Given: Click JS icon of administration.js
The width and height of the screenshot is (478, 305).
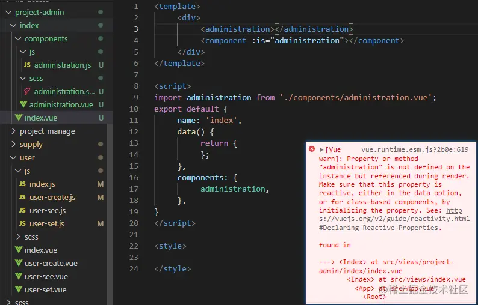Looking at the screenshot, I should [27, 65].
